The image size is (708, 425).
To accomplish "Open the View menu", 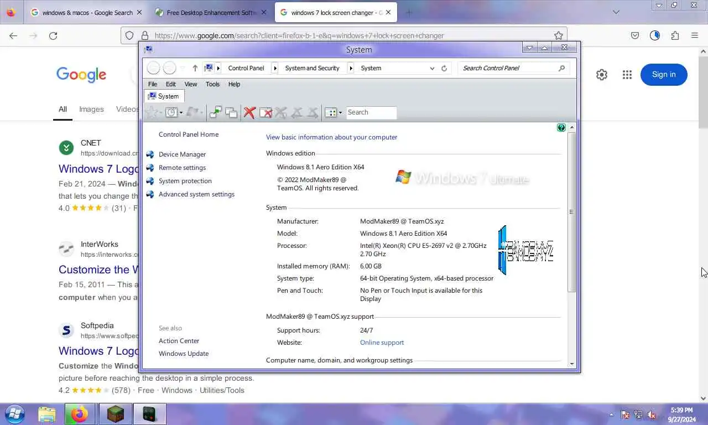I will (x=191, y=84).
